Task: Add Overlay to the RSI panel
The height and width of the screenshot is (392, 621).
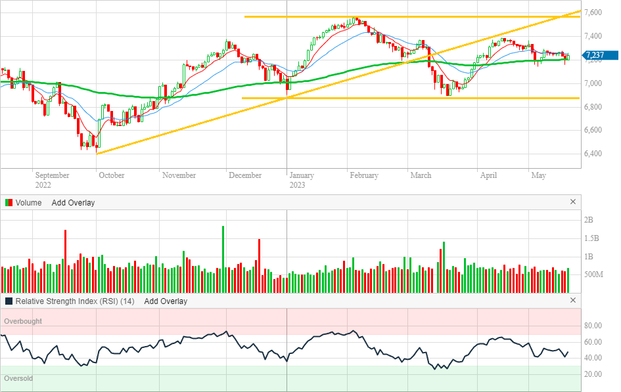Action: [166, 301]
